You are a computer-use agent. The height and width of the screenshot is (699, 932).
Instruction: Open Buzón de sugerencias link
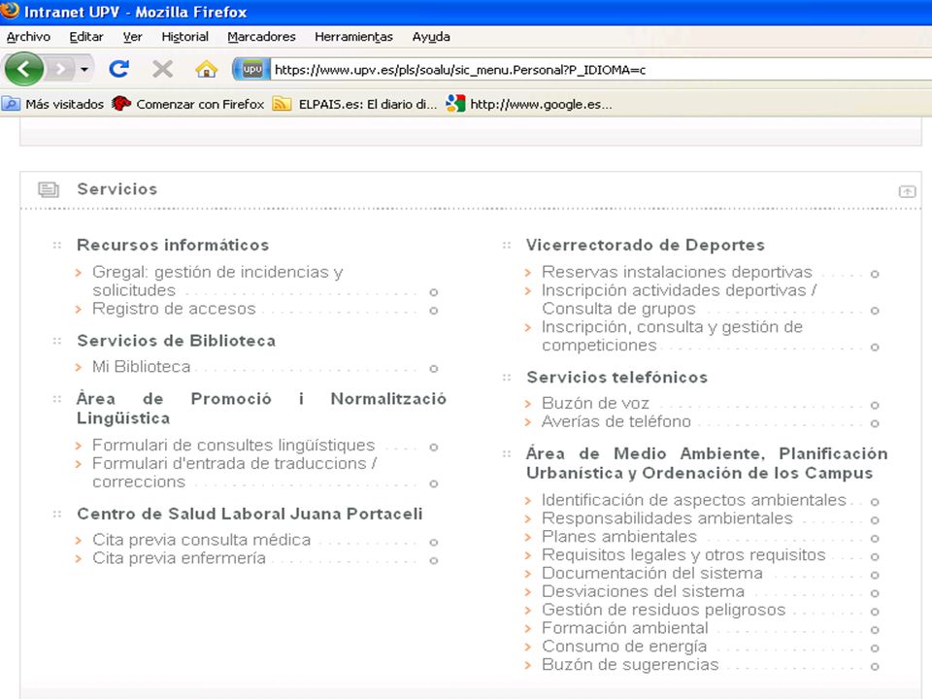(x=630, y=664)
